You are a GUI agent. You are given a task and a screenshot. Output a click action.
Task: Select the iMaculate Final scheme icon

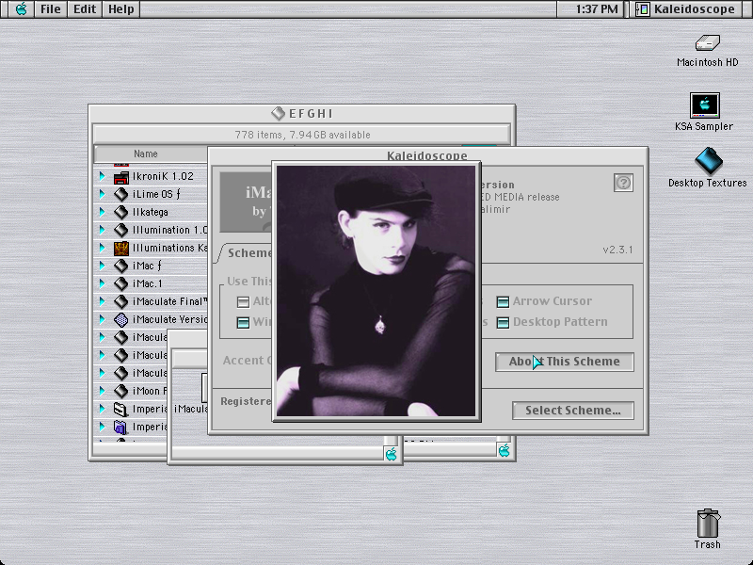pos(121,301)
